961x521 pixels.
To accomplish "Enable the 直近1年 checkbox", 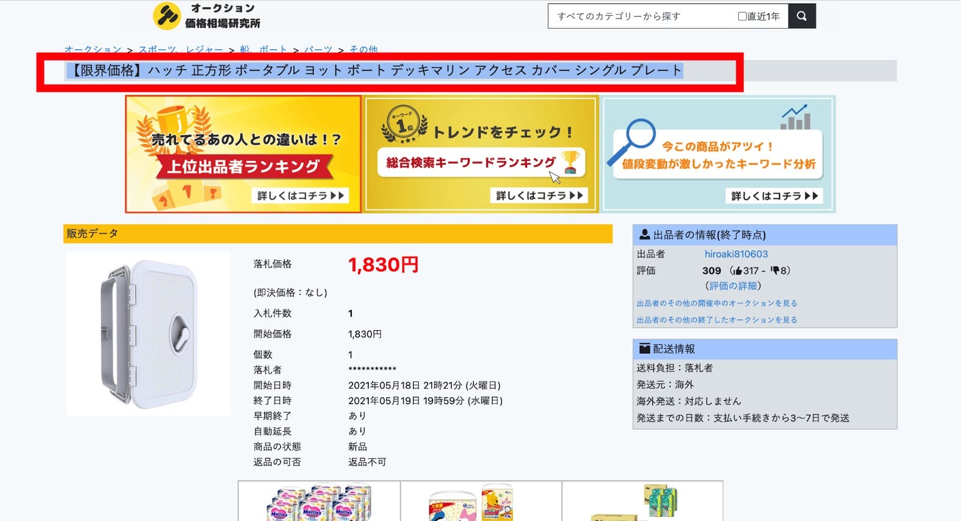I will [742, 17].
